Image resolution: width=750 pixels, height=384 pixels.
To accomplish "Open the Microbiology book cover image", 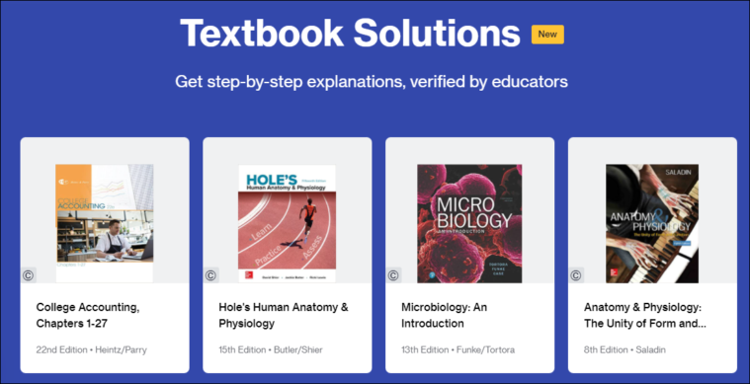I will (x=469, y=223).
